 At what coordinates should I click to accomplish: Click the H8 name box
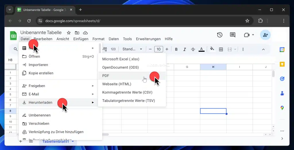(11, 60)
